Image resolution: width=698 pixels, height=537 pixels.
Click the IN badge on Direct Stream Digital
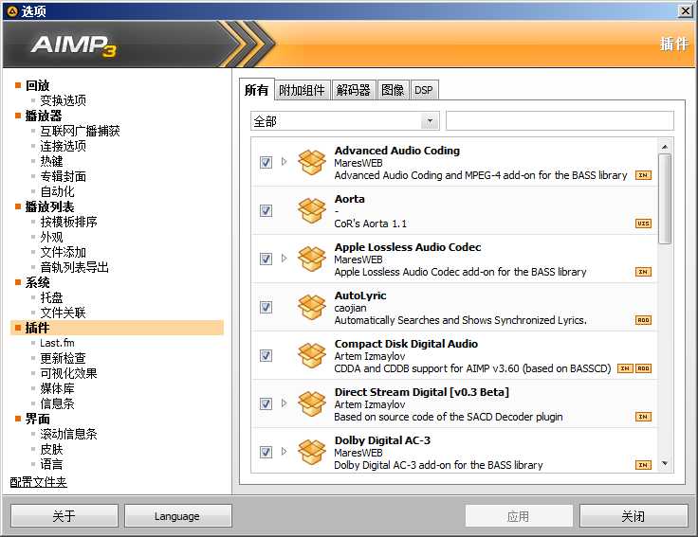(x=643, y=417)
